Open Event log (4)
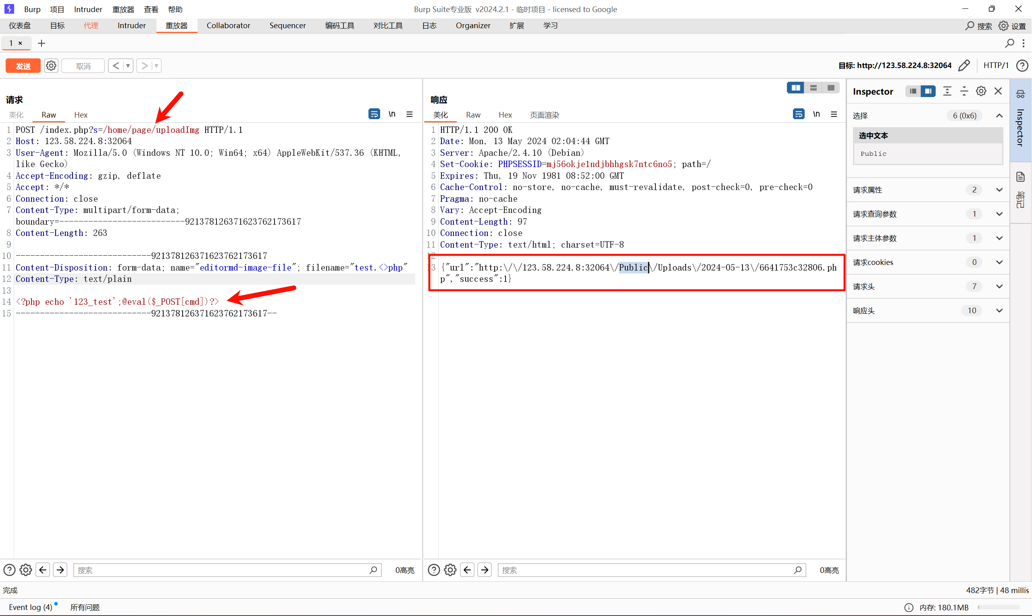Image resolution: width=1032 pixels, height=616 pixels. coord(30,607)
